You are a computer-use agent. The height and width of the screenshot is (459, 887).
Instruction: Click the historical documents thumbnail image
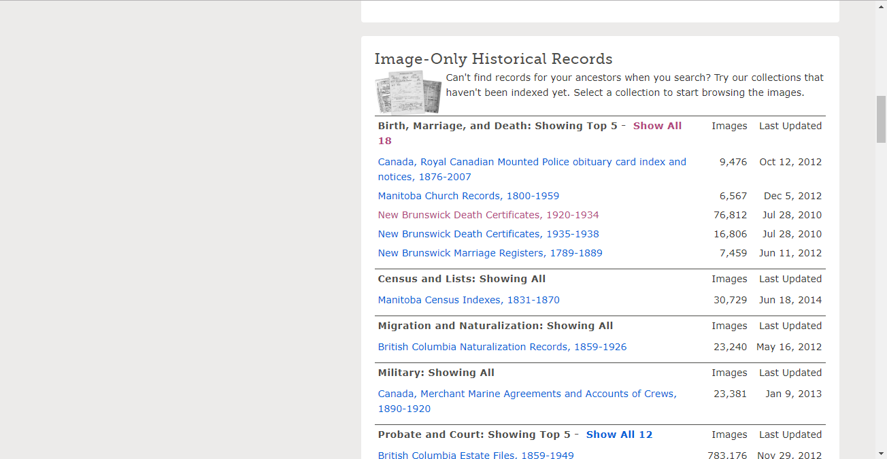(x=408, y=92)
